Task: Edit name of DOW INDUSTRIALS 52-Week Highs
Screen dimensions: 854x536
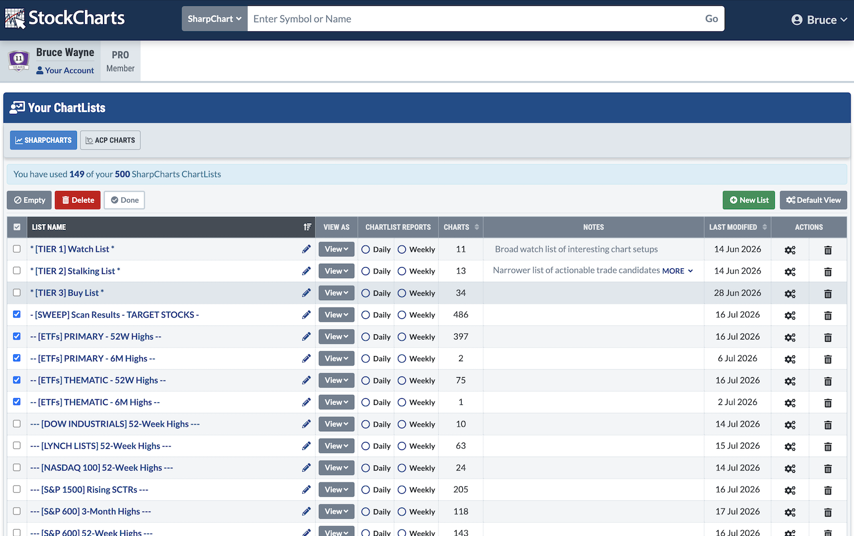Action: pyautogui.click(x=306, y=424)
